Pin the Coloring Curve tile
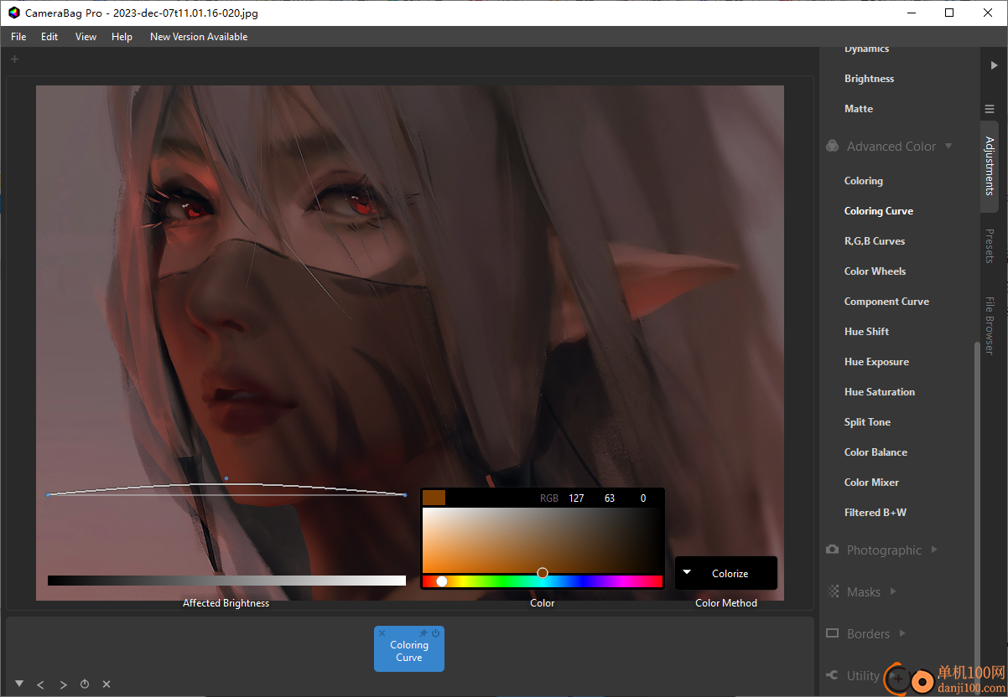Viewport: 1008px width, 697px height. coord(423,633)
